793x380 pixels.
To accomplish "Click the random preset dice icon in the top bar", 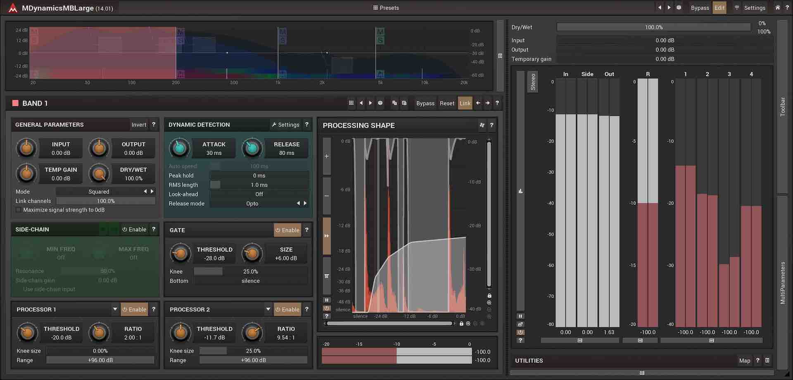I will coord(679,7).
